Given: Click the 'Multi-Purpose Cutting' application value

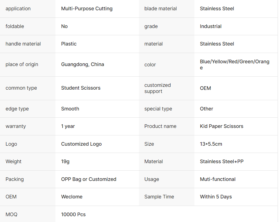Looking at the screenshot, I should coord(87,9).
